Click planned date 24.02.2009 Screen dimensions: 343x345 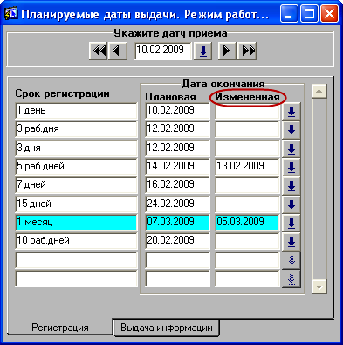[x=177, y=204]
